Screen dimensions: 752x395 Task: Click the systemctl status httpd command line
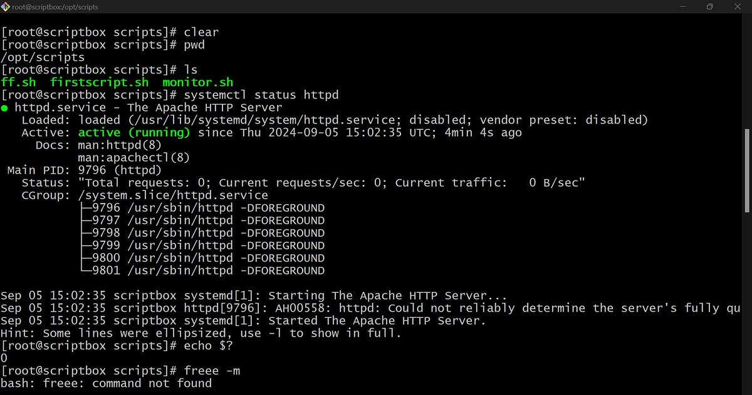259,95
